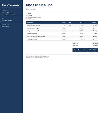Image resolution: width=101 pixels, height=113 pixels.
Task: Click the Total HT column header
Action: click(x=95, y=23)
